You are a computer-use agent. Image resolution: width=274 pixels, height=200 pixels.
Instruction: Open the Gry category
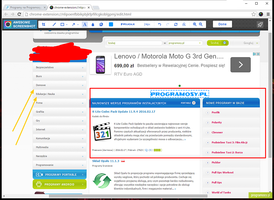(x=60, y=121)
